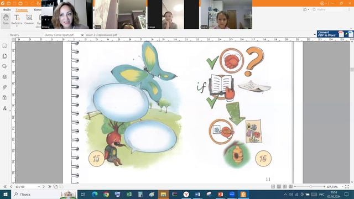The width and height of the screenshot is (354, 199).
Task: Open File Explorer from taskbar
Action: 163,194
